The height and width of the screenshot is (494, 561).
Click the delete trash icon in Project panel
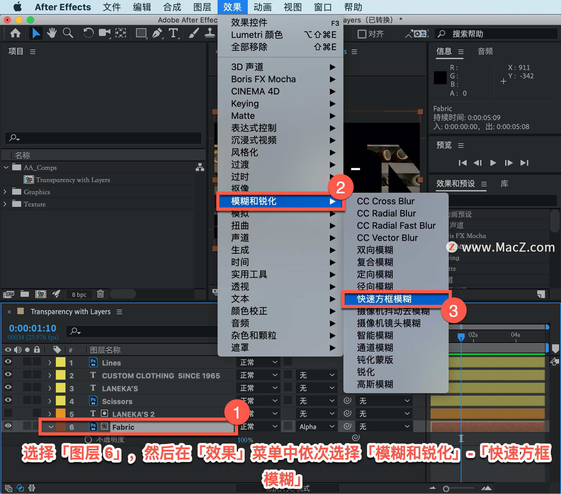click(x=100, y=294)
